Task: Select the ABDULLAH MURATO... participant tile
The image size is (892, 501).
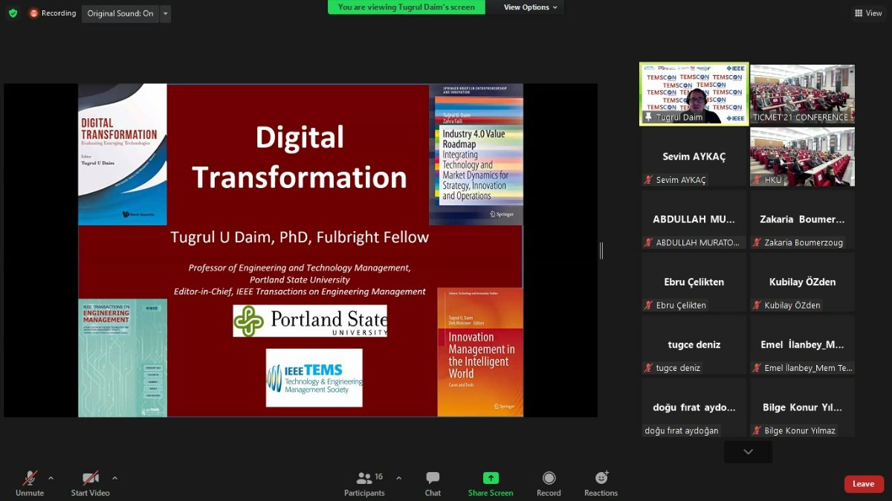Action: [x=694, y=219]
